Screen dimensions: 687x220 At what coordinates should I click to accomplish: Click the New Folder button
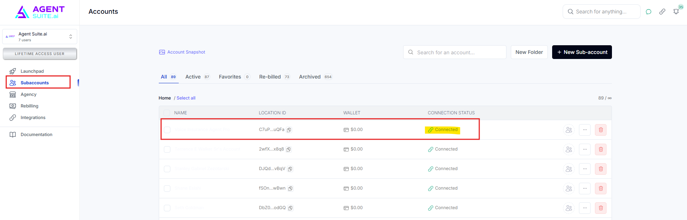[529, 52]
